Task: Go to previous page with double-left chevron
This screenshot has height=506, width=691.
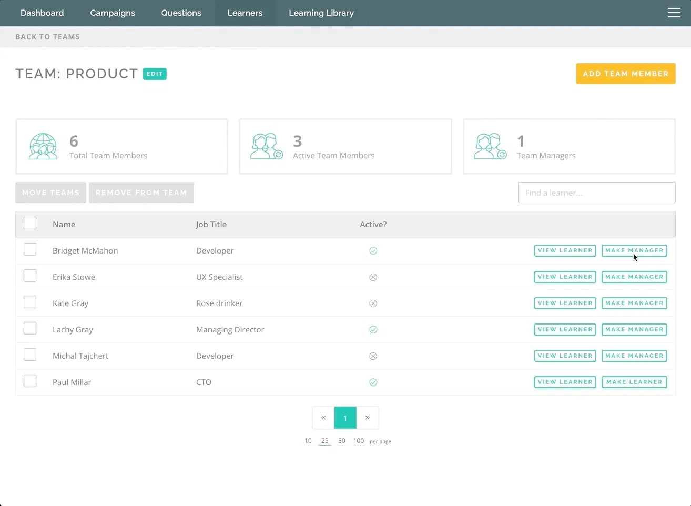Action: [x=323, y=418]
